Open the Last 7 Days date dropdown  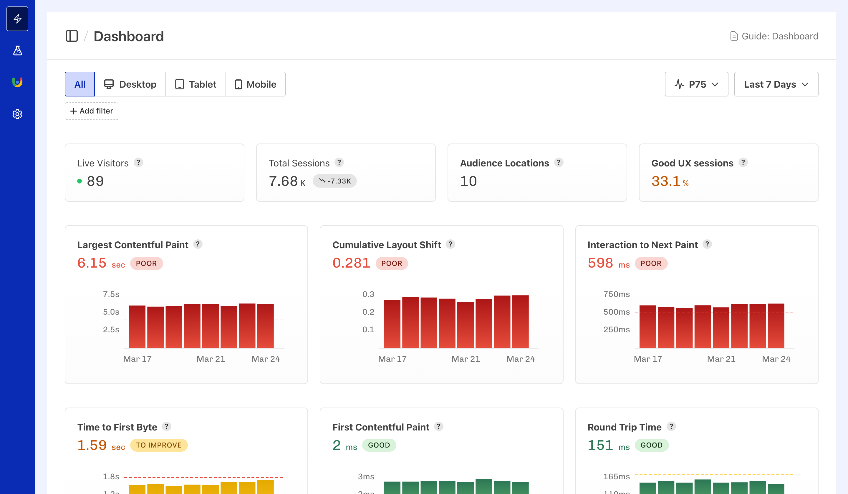(776, 84)
